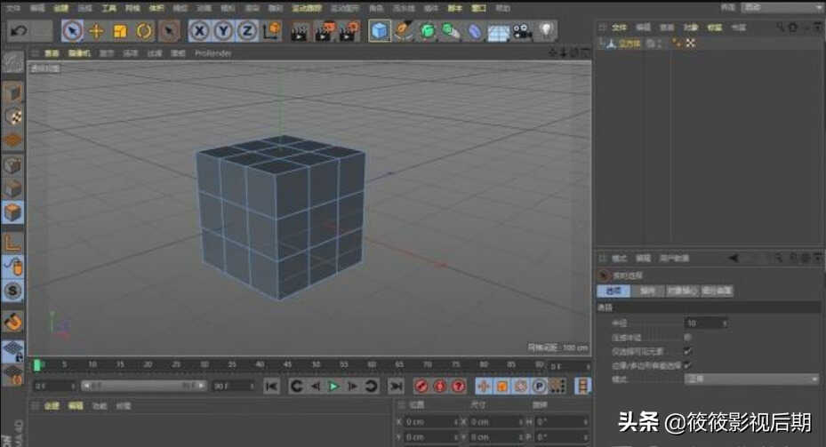Click the Attributes back arrow button
The width and height of the screenshot is (826, 447).
pyautogui.click(x=734, y=258)
